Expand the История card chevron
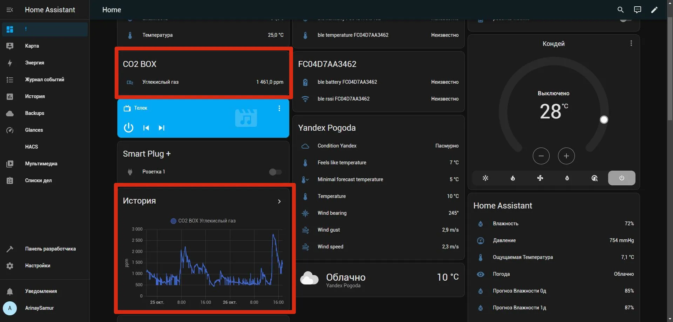 click(279, 201)
